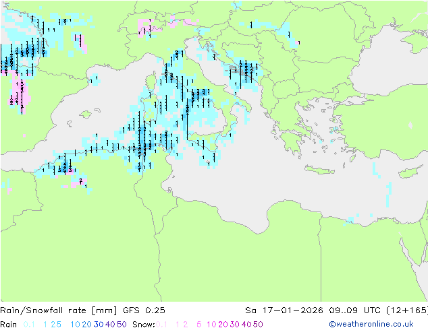The height and width of the screenshot is (330, 428).
Task: Select the rain legend value 0.1
Action: 29,325
